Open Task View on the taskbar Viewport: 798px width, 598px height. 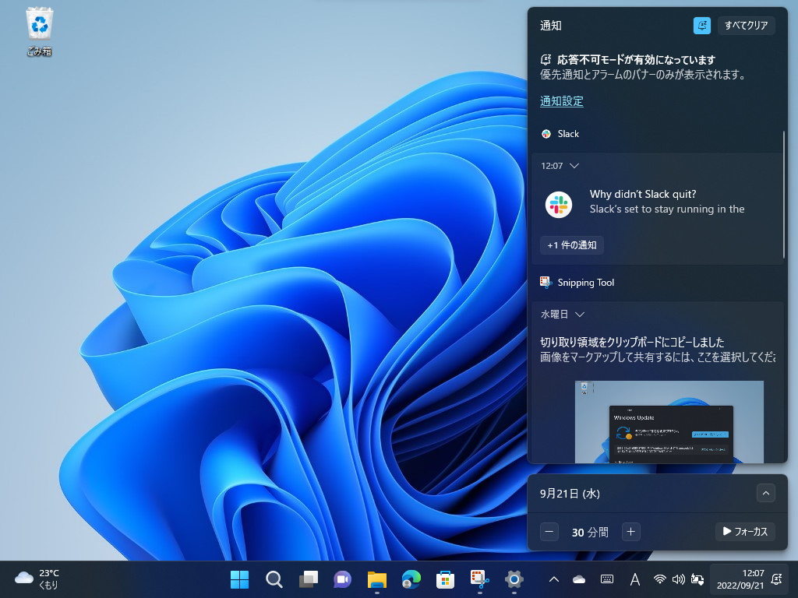[x=307, y=579]
